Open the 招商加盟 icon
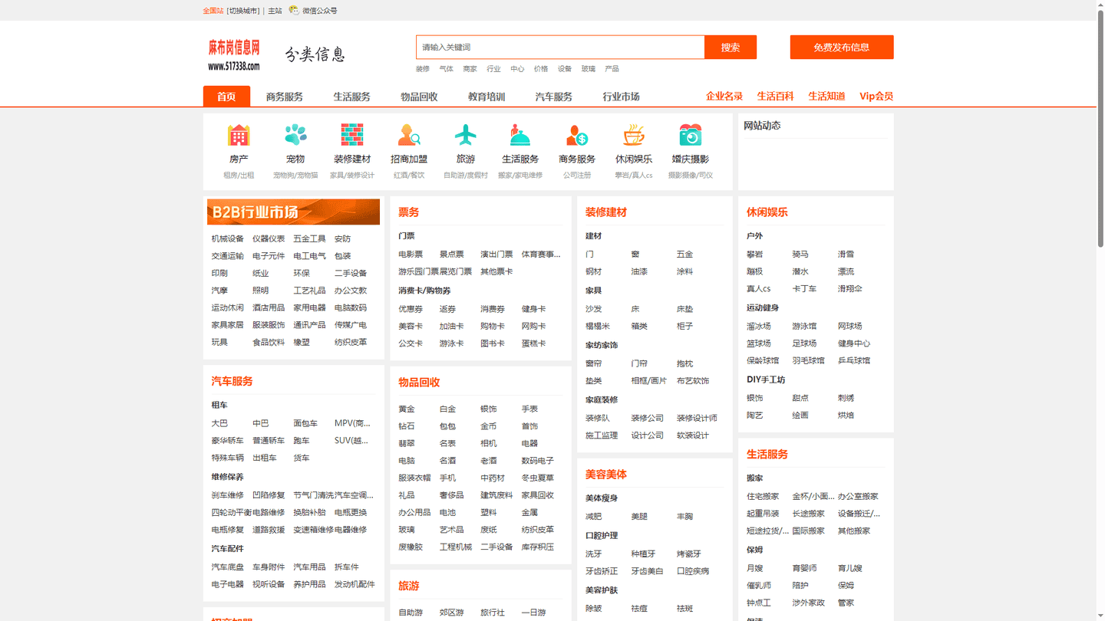The image size is (1105, 621). tap(409, 135)
